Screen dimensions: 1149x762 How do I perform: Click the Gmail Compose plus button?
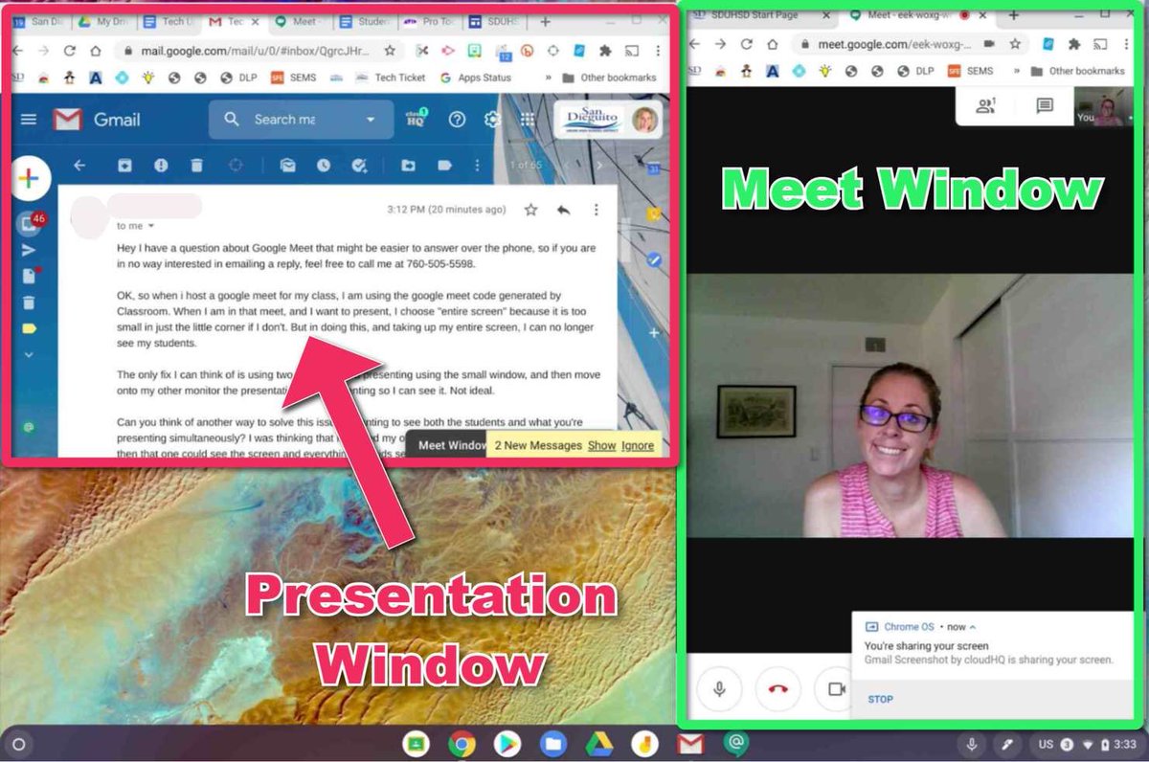click(30, 178)
